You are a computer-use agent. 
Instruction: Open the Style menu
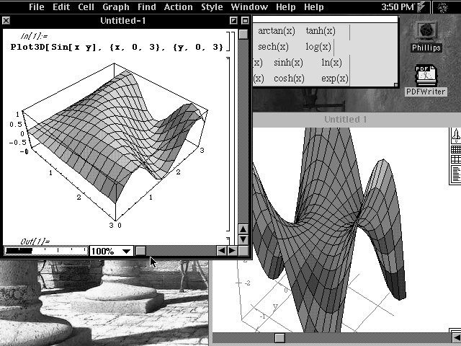212,6
